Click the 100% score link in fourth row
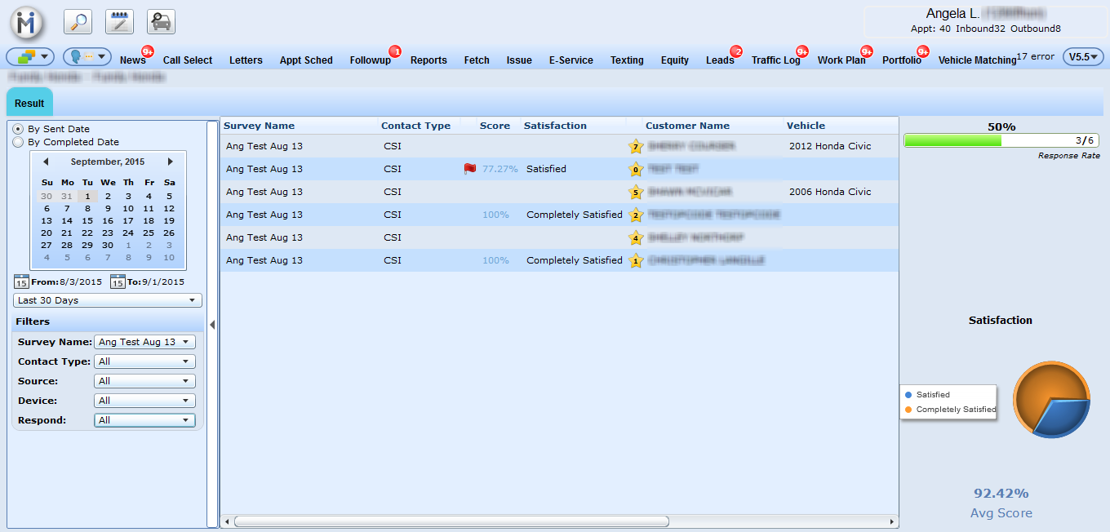Screen dimensions: 1110x532 coord(495,215)
